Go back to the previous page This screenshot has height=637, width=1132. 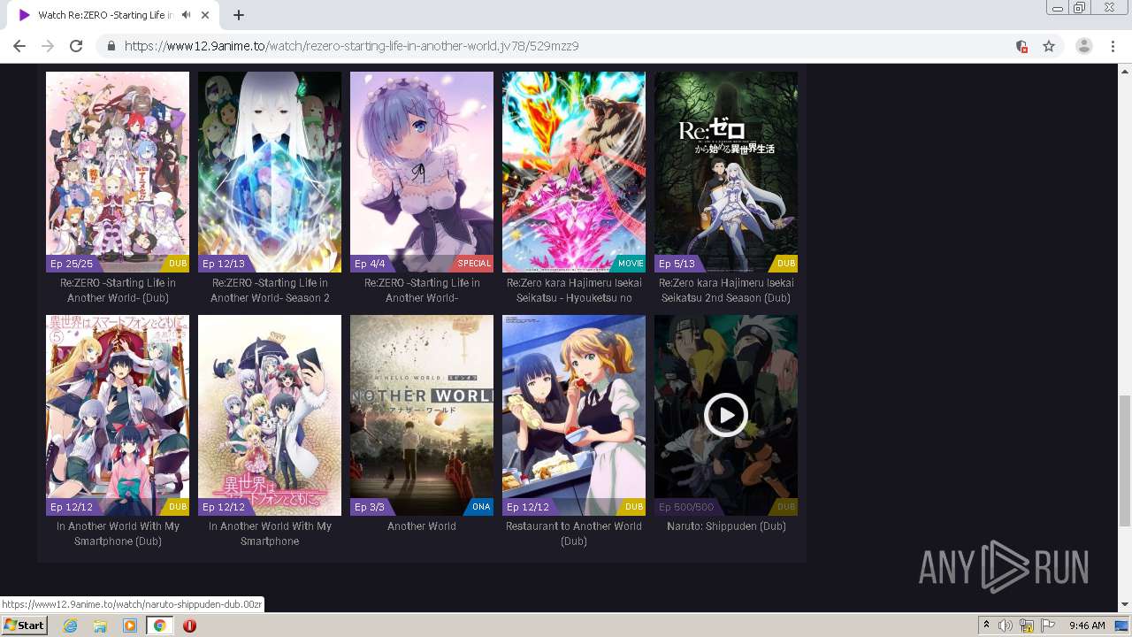pyautogui.click(x=19, y=46)
